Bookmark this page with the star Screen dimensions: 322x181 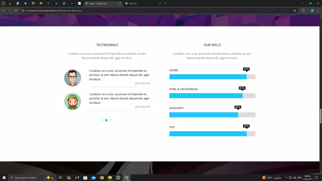click(x=295, y=11)
